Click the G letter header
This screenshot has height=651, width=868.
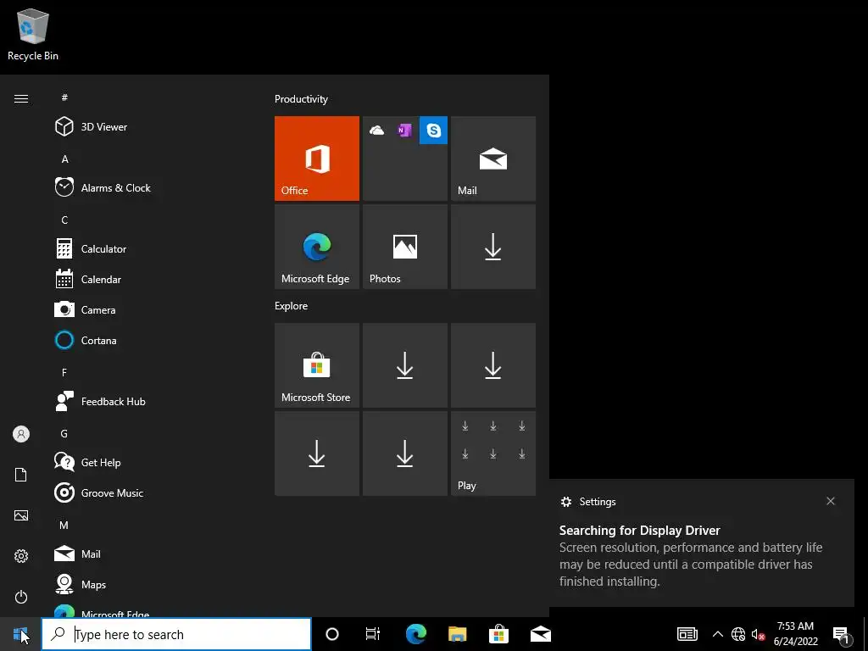click(64, 433)
